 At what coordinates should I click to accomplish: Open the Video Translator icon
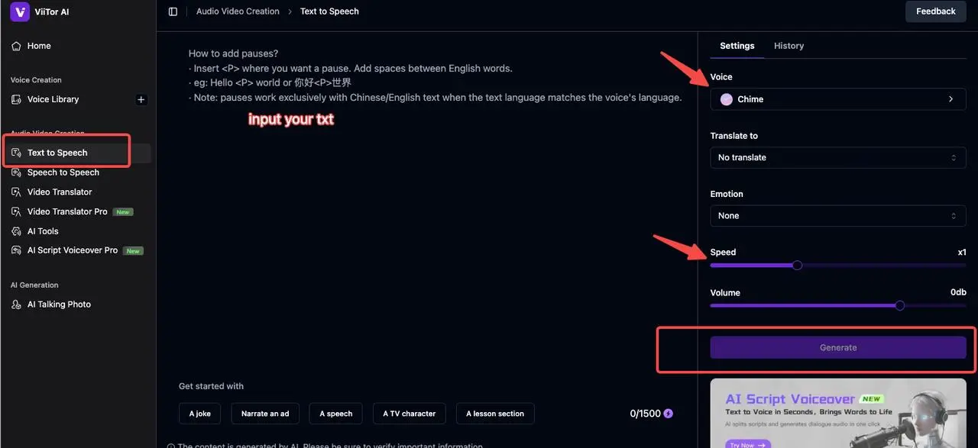[x=16, y=192]
